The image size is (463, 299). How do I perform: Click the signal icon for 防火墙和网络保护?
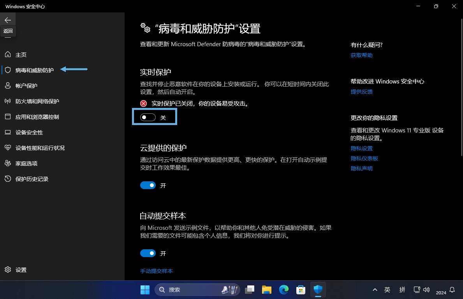8,101
